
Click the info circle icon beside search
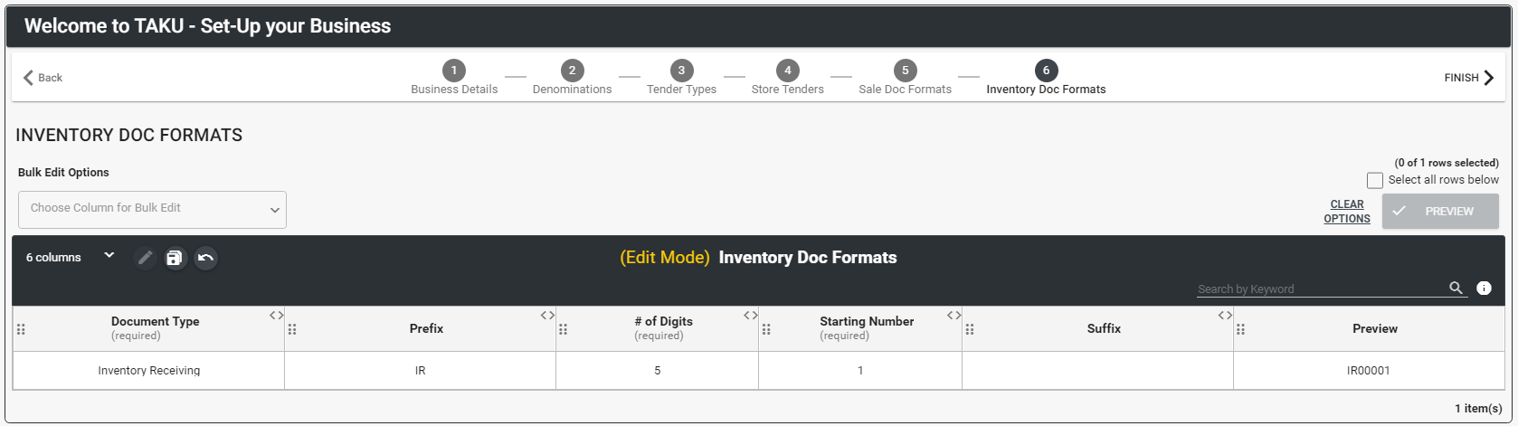click(x=1484, y=288)
